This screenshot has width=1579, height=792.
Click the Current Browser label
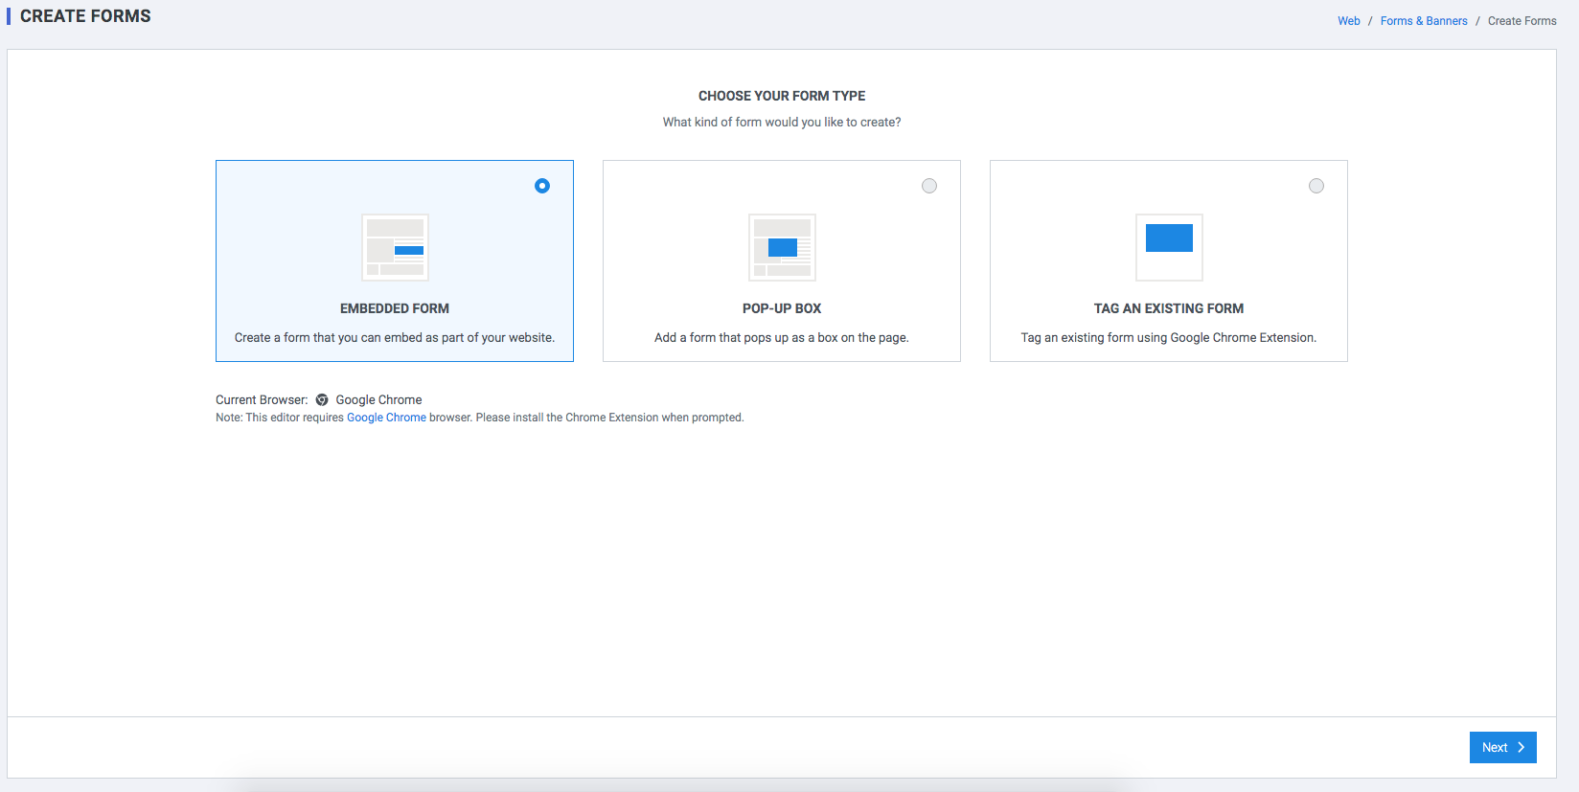262,400
